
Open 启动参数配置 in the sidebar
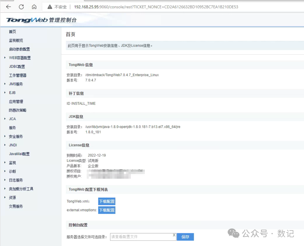tap(19, 49)
